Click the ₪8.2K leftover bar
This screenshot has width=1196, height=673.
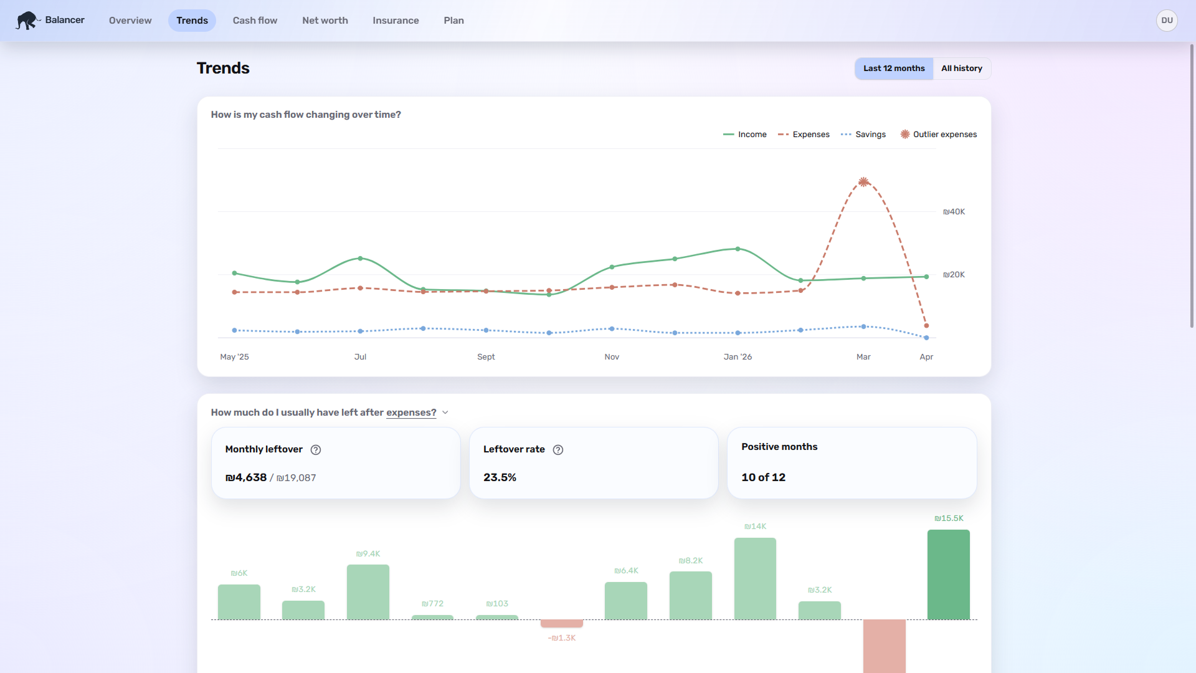click(x=691, y=596)
